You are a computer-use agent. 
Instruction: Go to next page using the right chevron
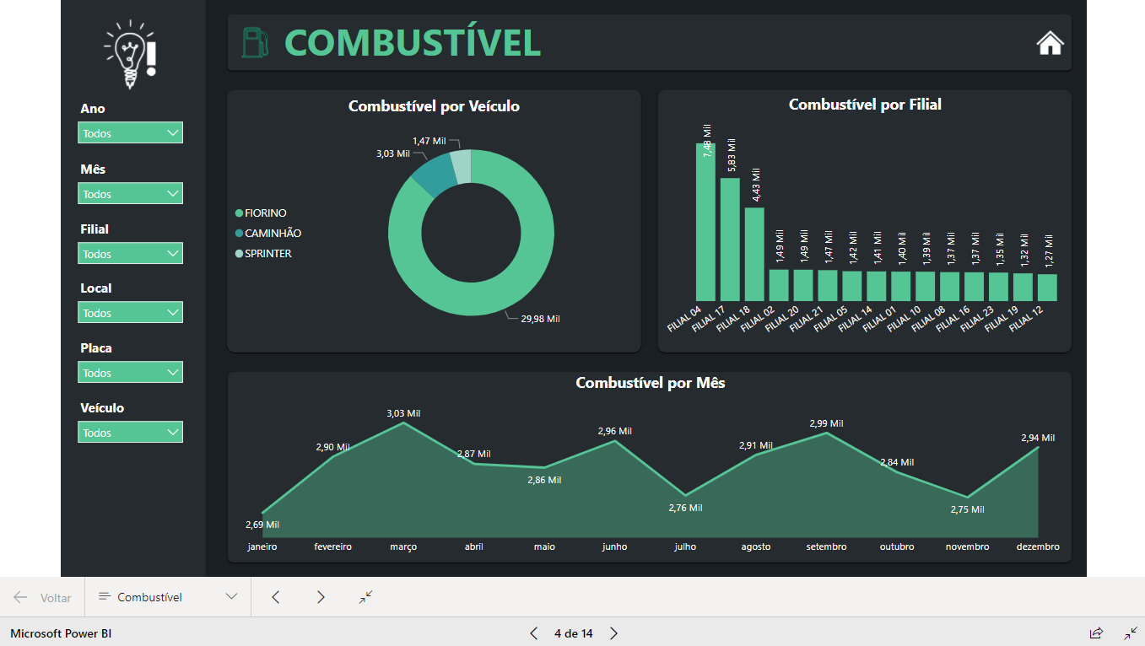click(x=321, y=597)
